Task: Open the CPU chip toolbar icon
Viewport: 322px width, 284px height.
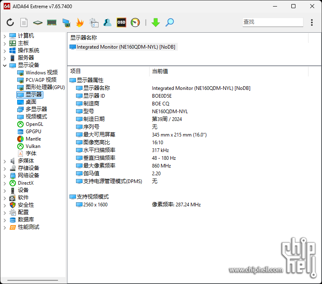Action: coord(38,22)
